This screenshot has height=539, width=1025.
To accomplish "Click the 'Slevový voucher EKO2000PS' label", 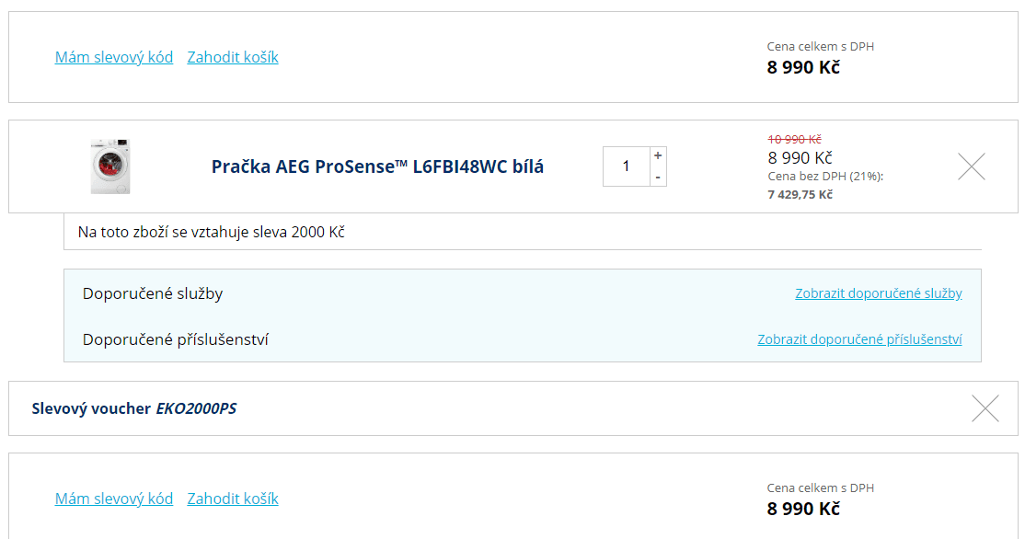I will click(x=134, y=408).
